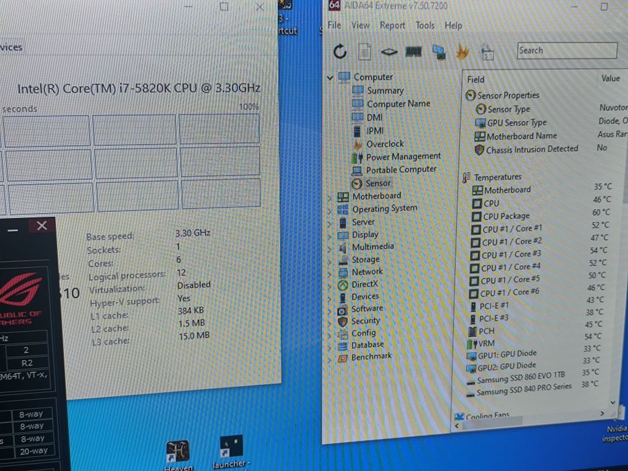This screenshot has width=628, height=471.
Task: Select Sensor tree item
Action: tap(378, 183)
